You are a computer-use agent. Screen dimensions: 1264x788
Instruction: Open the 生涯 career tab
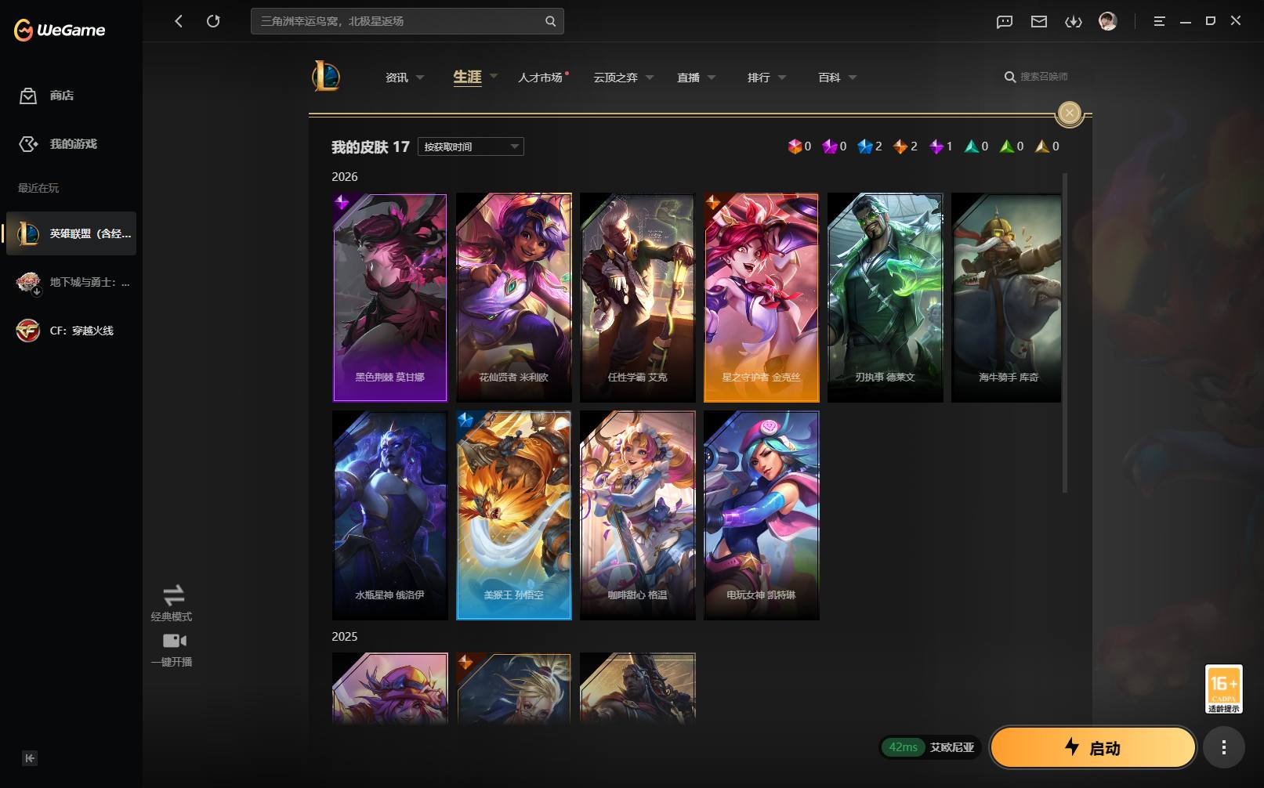coord(467,77)
